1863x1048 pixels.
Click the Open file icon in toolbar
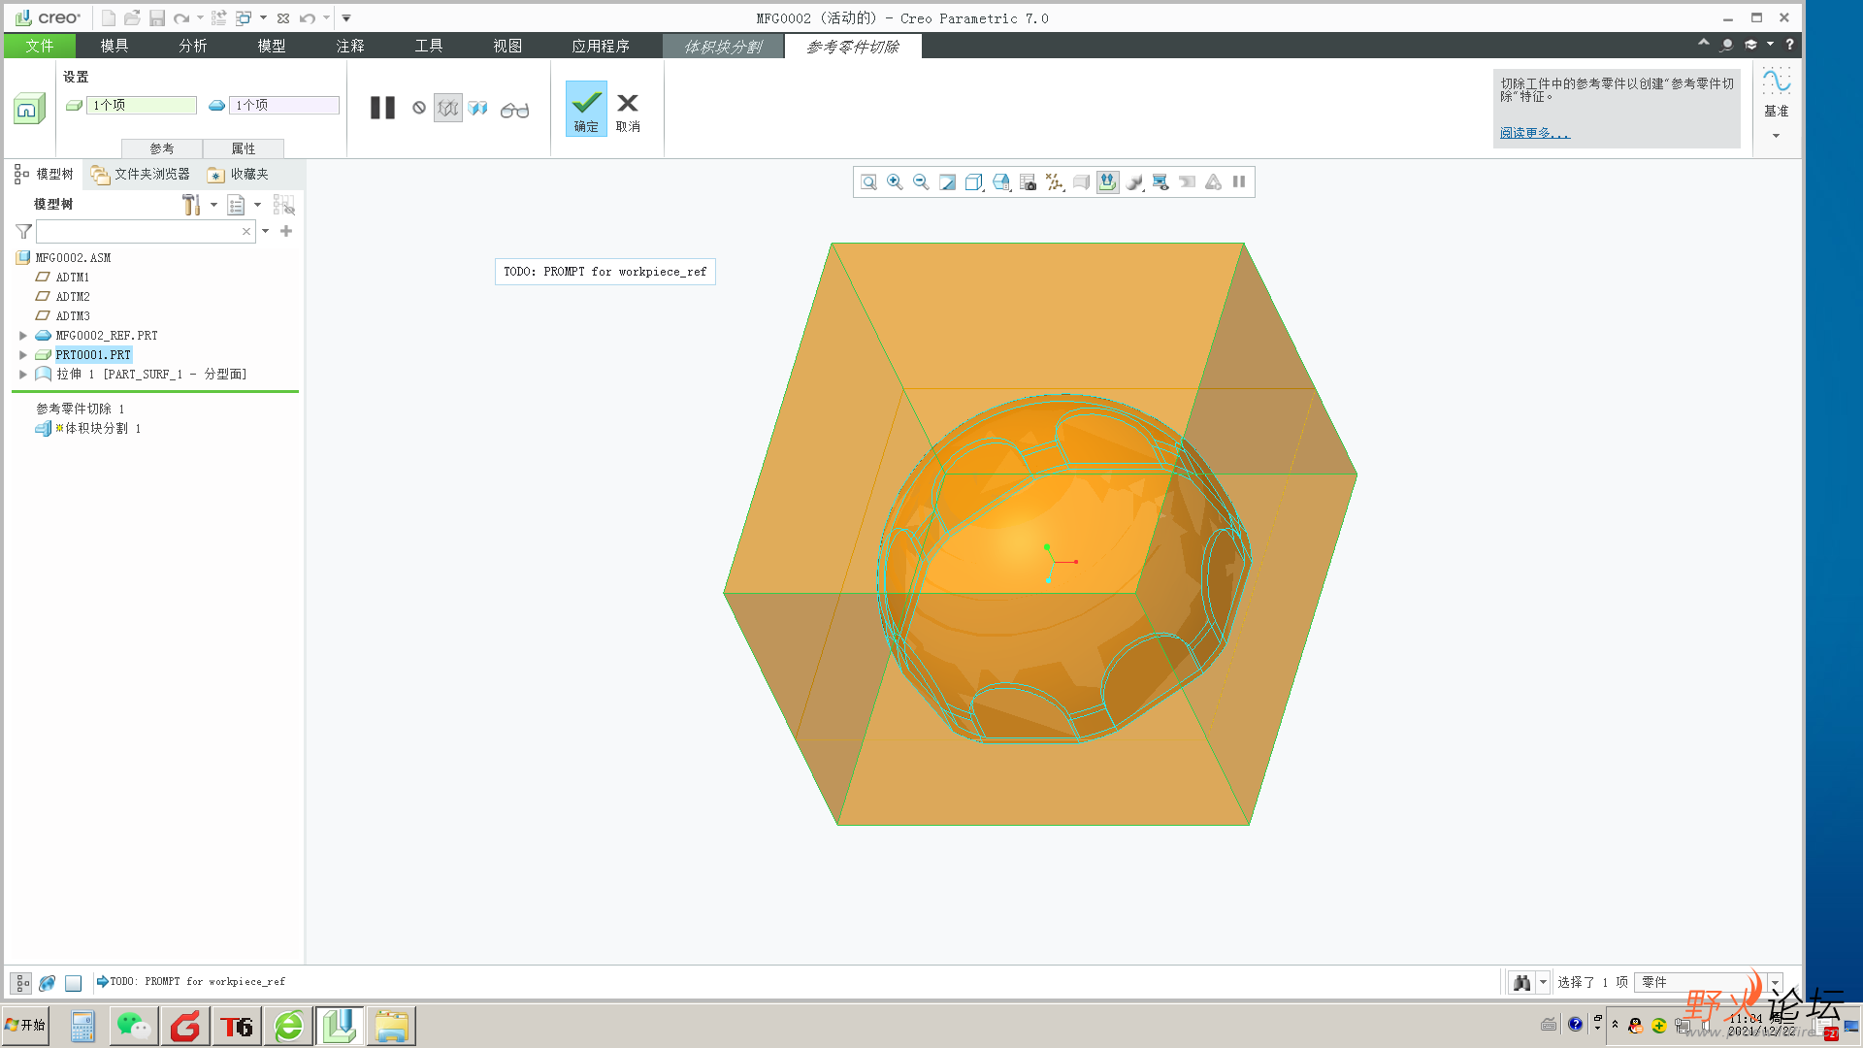point(132,17)
